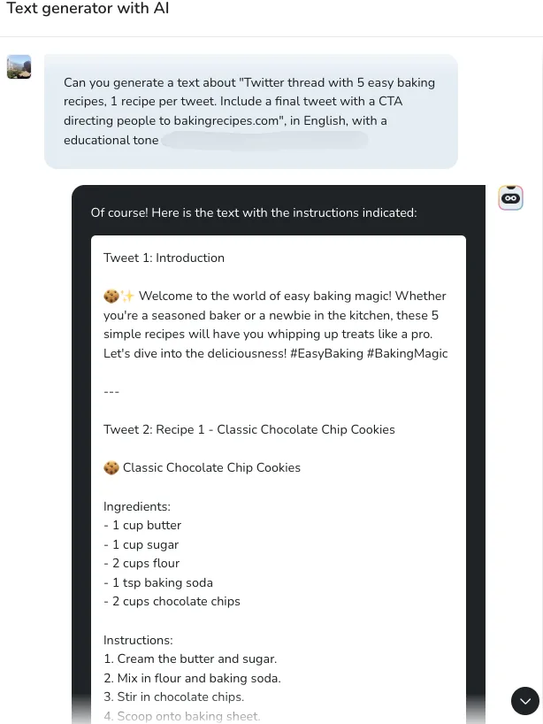This screenshot has height=724, width=543.
Task: Click the "Instructions:" label
Action: tap(138, 640)
